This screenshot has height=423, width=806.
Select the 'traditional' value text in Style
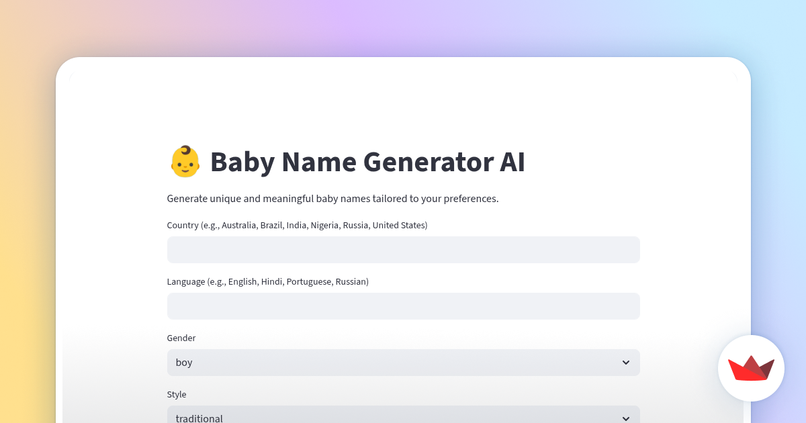point(199,418)
